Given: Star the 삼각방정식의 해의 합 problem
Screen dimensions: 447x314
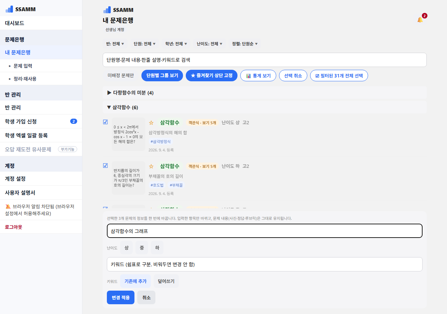Looking at the screenshot, I should click(151, 122).
